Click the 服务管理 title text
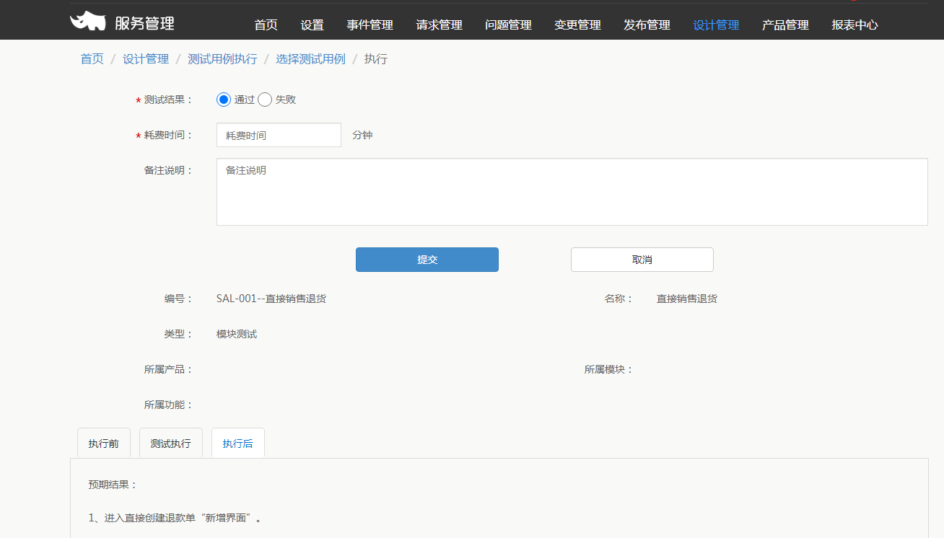Screen dimensions: 944x538 (x=144, y=23)
